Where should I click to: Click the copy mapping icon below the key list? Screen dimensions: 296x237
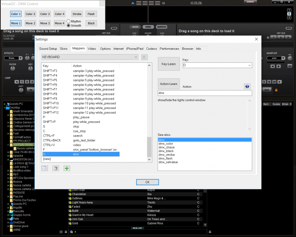pyautogui.click(x=45, y=168)
